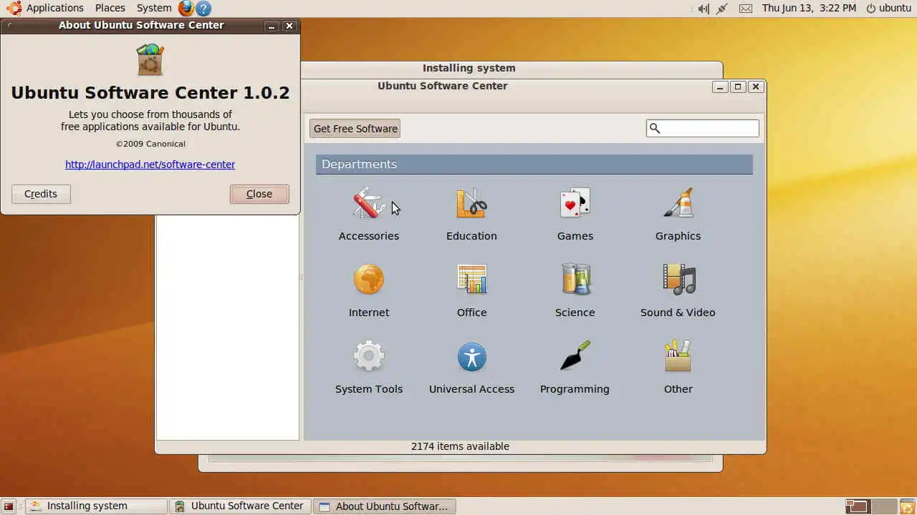Click the search magnifier icon
Image resolution: width=917 pixels, height=515 pixels.
click(x=654, y=128)
